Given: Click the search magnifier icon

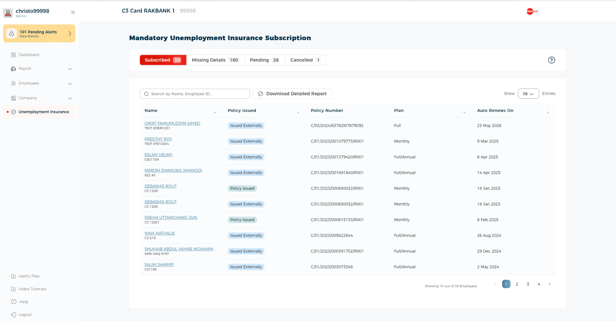Looking at the screenshot, I should 146,94.
